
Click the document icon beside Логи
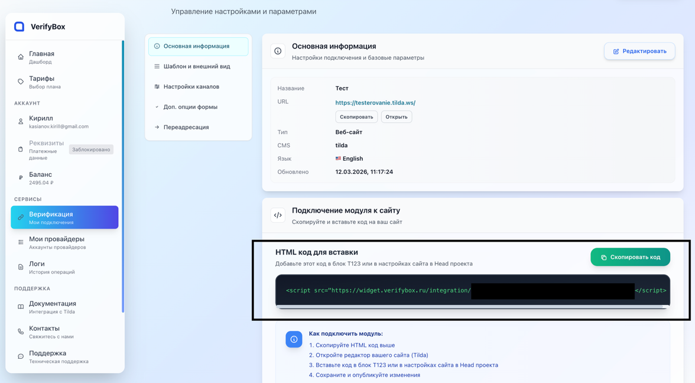coord(20,267)
